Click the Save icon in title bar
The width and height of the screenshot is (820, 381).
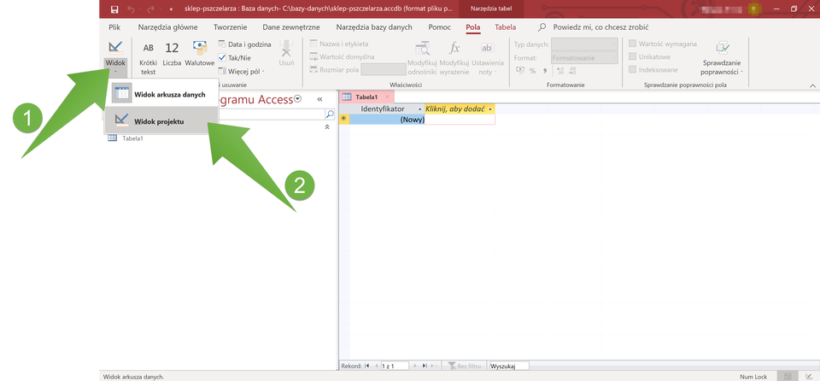point(114,9)
